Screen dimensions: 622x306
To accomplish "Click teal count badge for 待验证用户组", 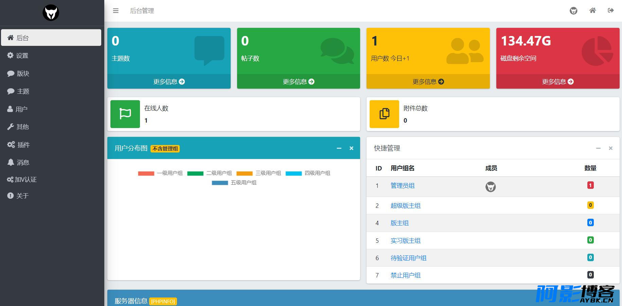I will (590, 257).
